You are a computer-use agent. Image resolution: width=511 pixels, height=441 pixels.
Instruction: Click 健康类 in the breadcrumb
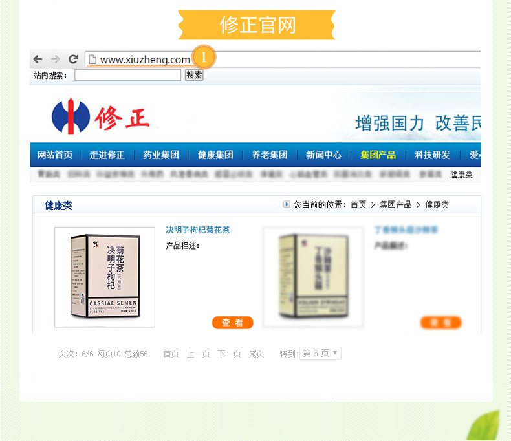pos(437,204)
